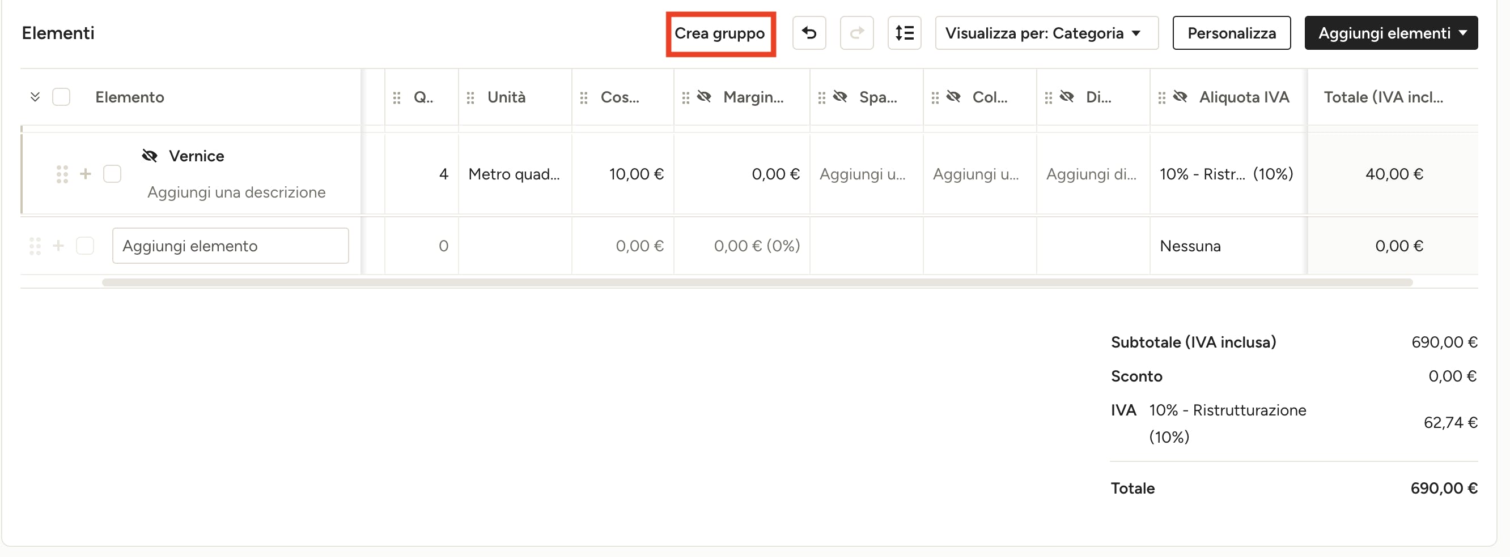Toggle visibility of the Col... column
1510x557 pixels.
point(953,97)
